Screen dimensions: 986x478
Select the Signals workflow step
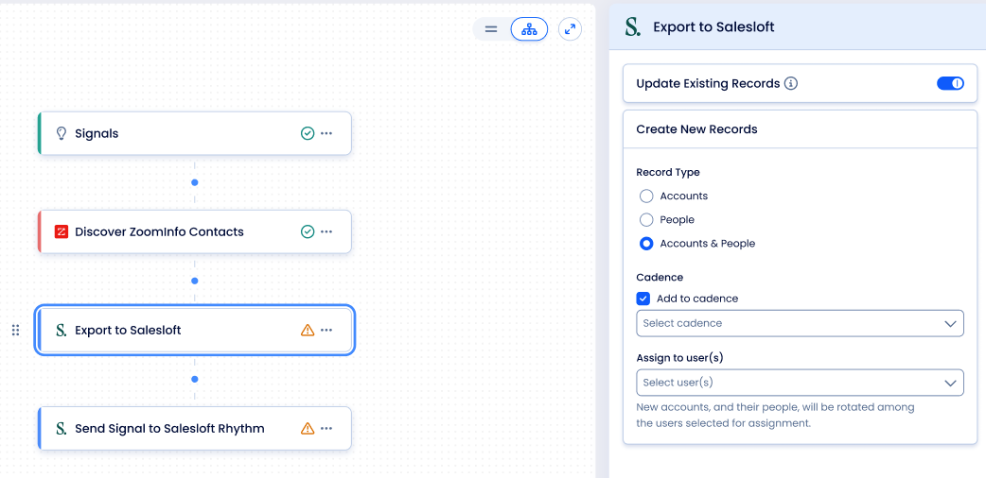click(194, 133)
